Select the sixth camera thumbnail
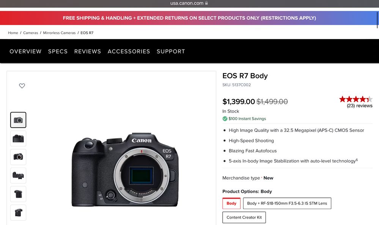 pos(18,212)
